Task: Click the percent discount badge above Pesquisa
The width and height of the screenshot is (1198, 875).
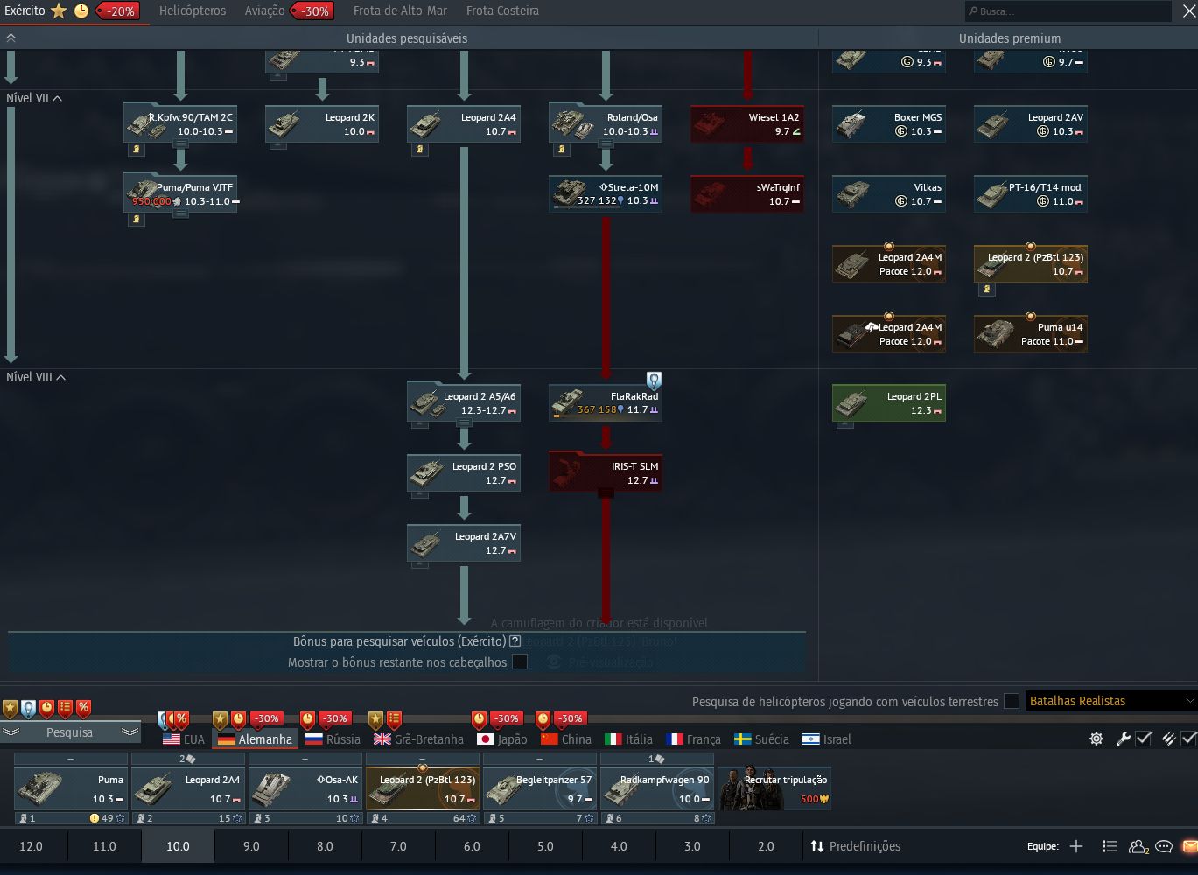Action: (x=83, y=708)
